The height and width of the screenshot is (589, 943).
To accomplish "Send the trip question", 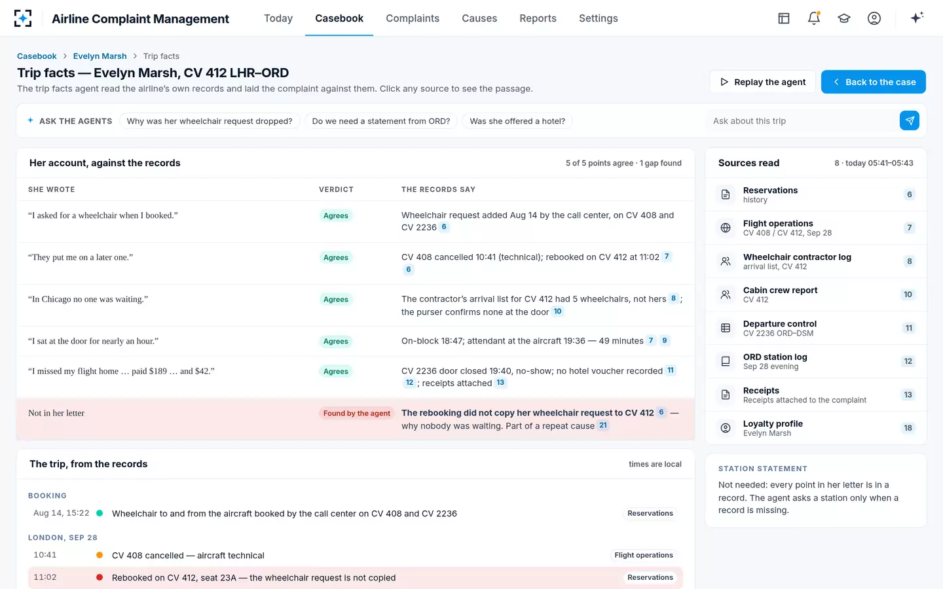I will click(910, 120).
